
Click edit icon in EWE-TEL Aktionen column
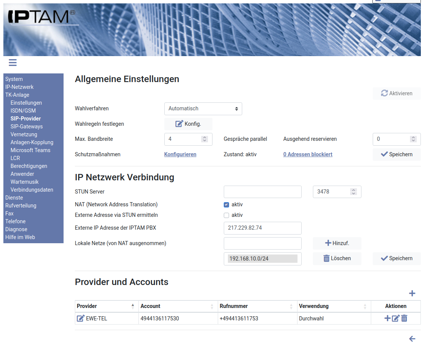(396, 319)
